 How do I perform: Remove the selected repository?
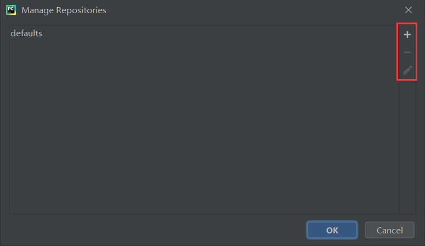tap(407, 53)
